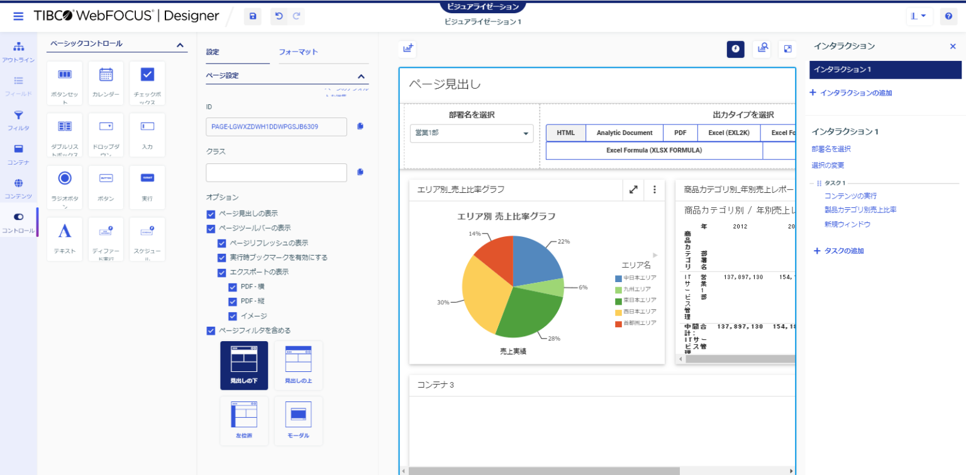
Task: Click インタラクションの追加 to add an interaction
Action: tap(862, 92)
